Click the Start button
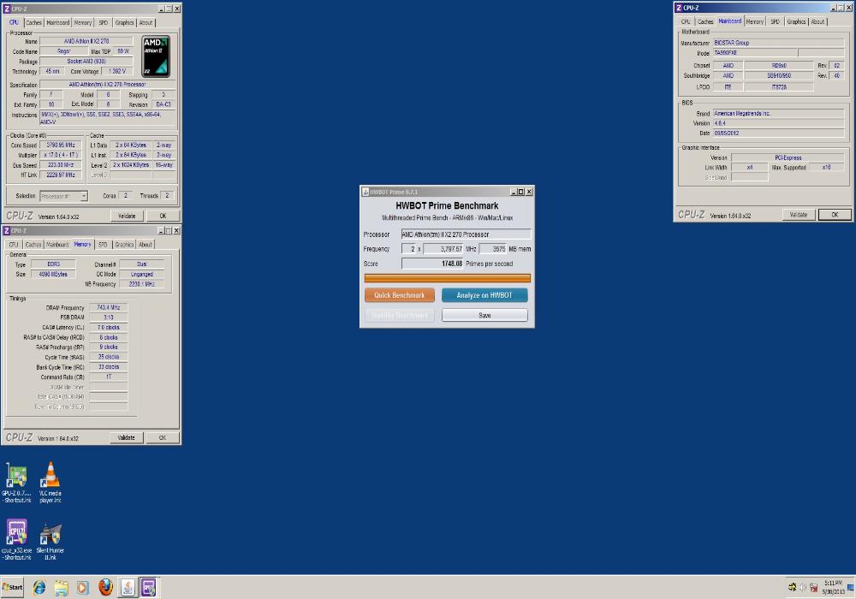This screenshot has height=599, width=856. [12, 588]
